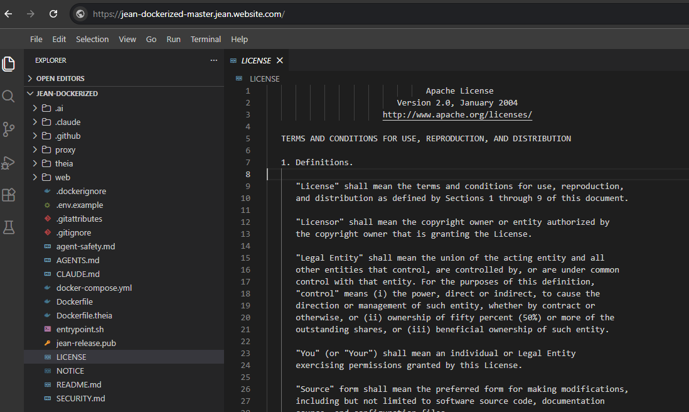
Task: Click the 'Version 2.0, January 2004' line
Action: tap(457, 102)
